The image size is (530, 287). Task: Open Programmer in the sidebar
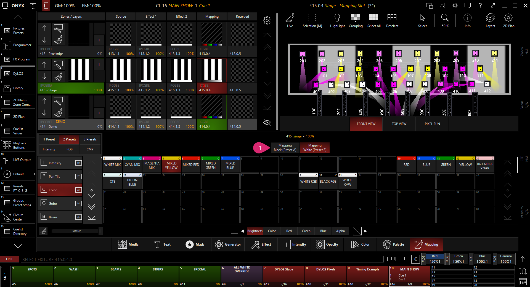pos(18,45)
